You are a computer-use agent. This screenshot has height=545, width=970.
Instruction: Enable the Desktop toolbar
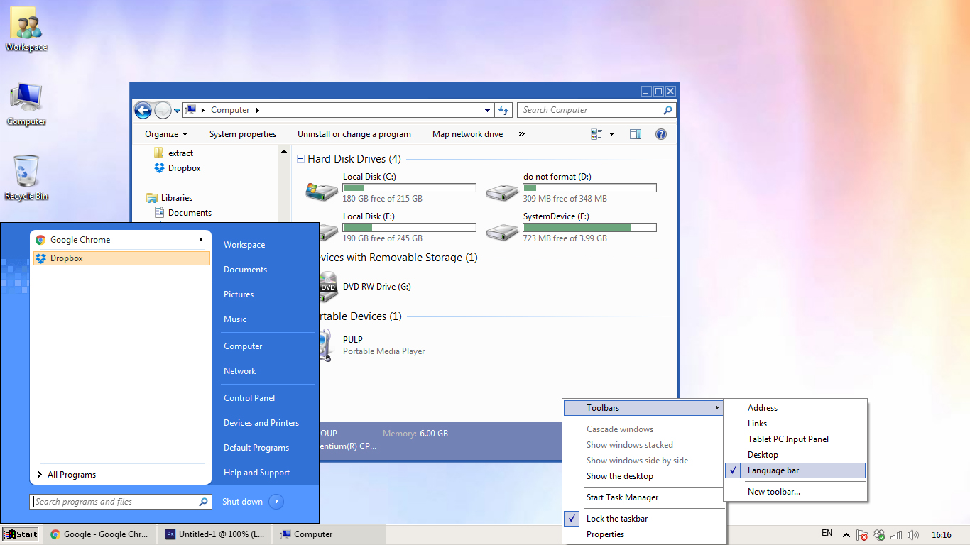tap(763, 454)
